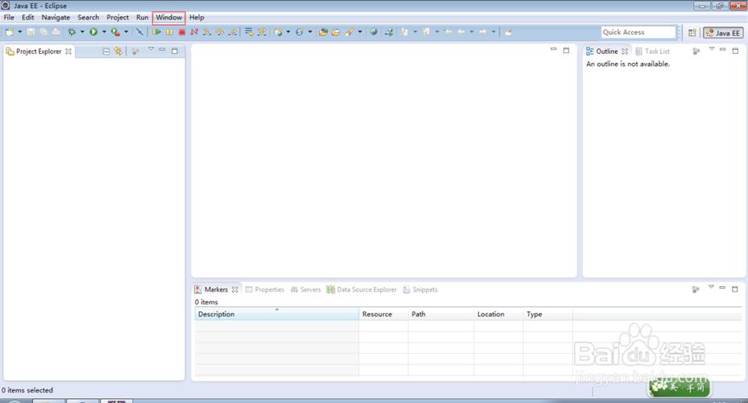
Task: Open the dropdown arrow beside Run button
Action: [104, 32]
